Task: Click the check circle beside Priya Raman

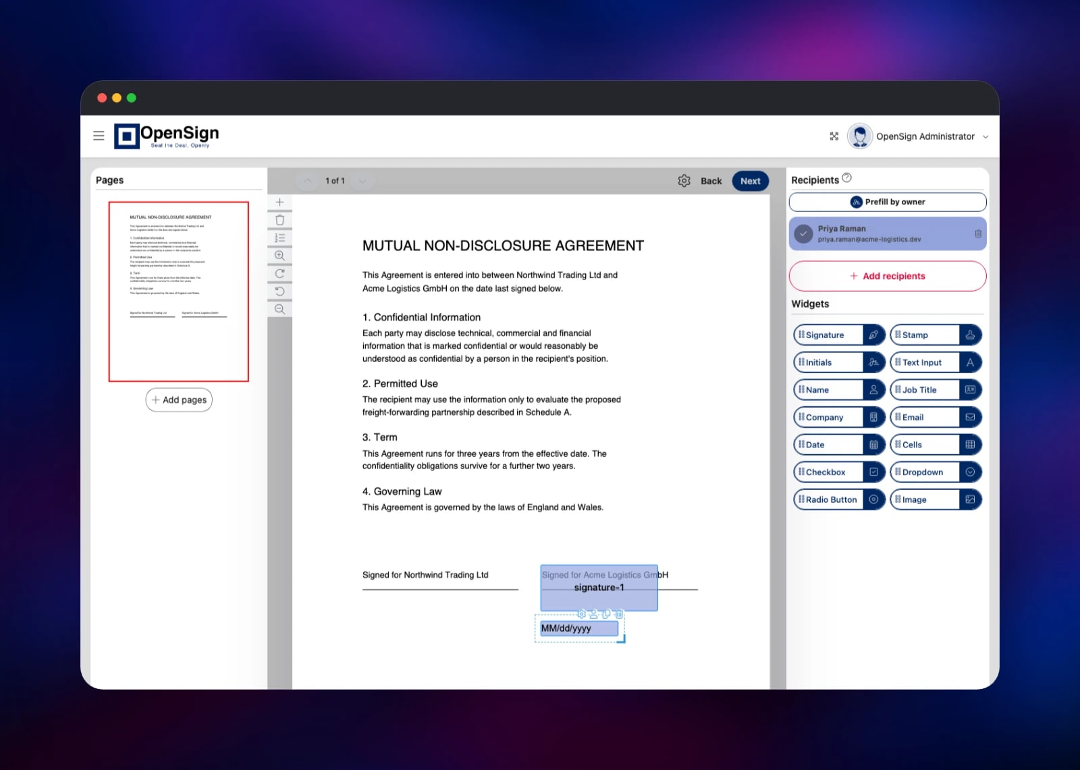Action: [803, 233]
